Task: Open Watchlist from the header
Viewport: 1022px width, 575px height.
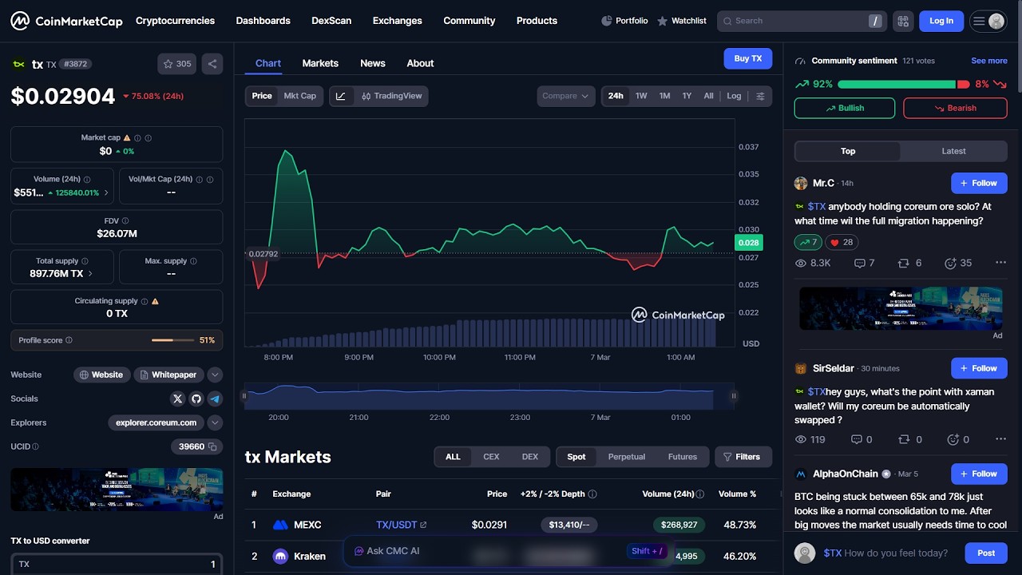Action: 681,21
